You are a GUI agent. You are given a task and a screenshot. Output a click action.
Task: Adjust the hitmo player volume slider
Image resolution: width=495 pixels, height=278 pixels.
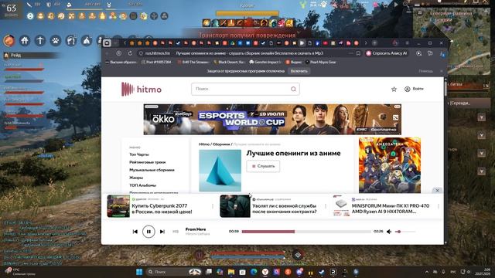point(405,232)
